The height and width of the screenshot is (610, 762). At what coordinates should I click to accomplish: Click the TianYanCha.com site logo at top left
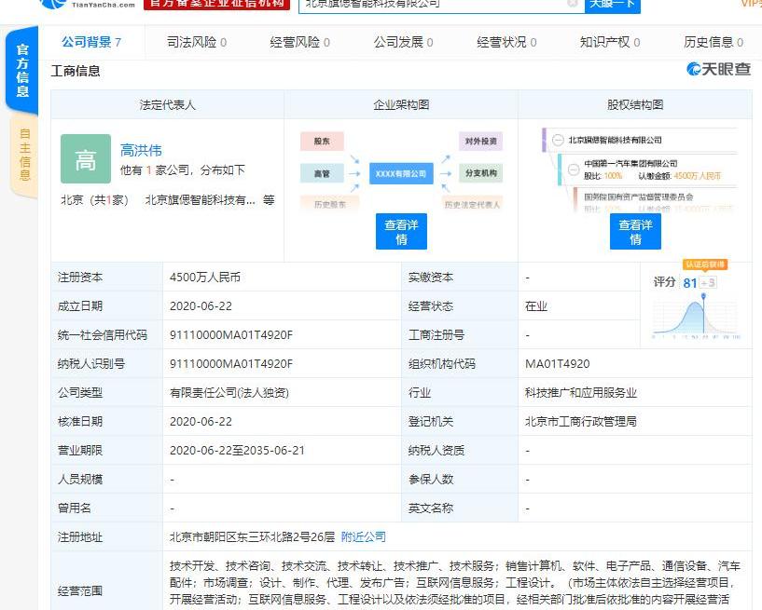(88, 4)
